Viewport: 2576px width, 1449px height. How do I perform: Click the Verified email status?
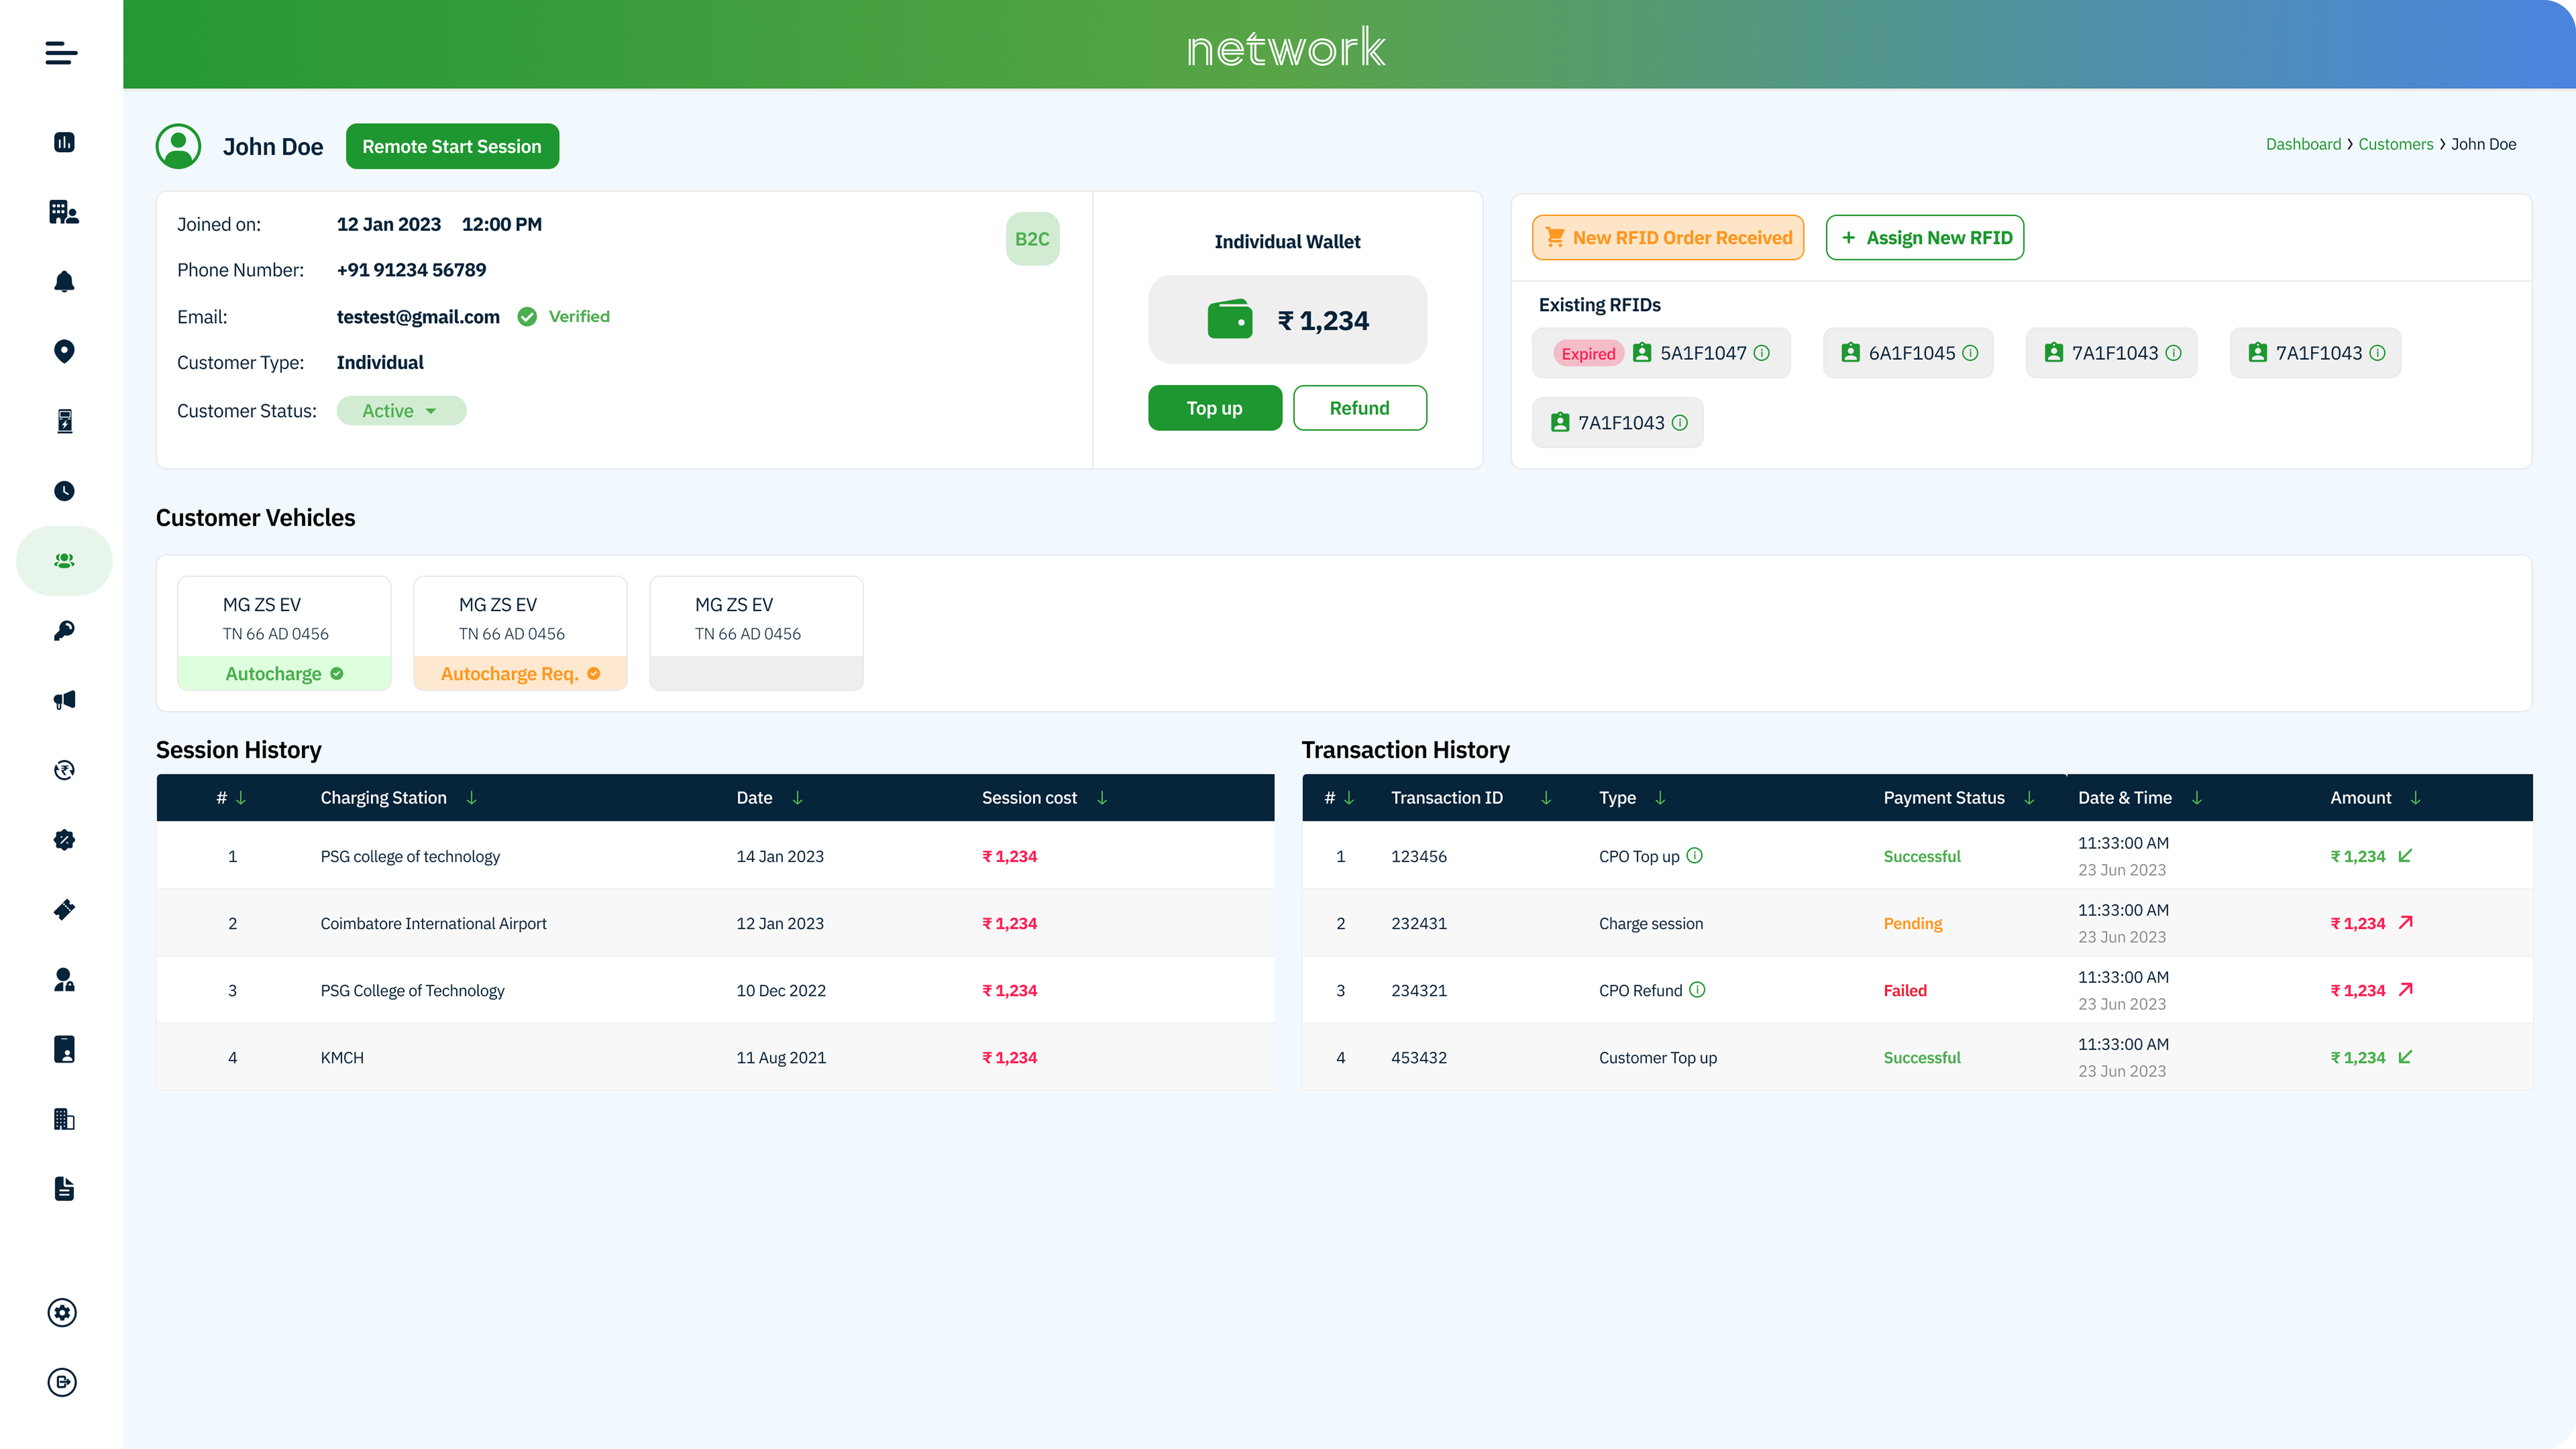pos(564,317)
